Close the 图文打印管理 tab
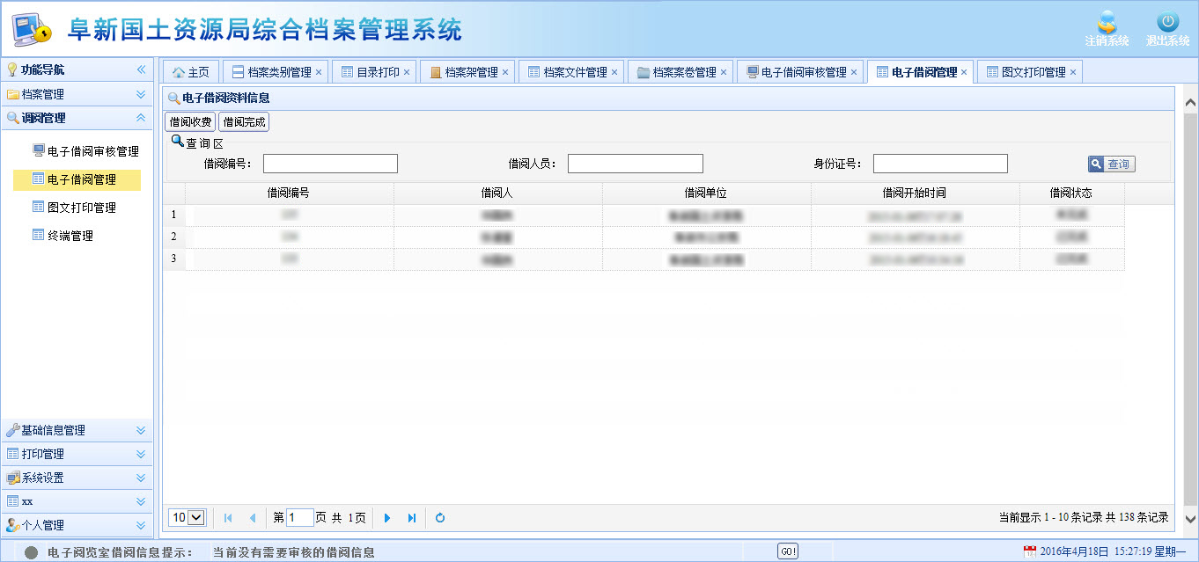The height and width of the screenshot is (562, 1199). (1073, 72)
